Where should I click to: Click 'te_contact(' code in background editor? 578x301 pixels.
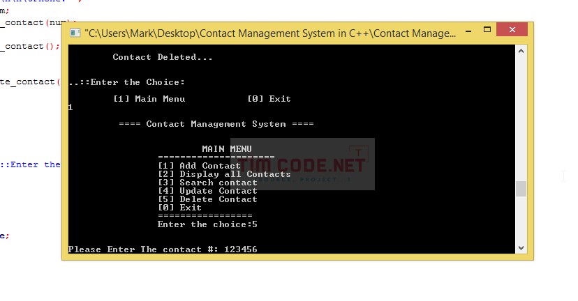tap(30, 82)
